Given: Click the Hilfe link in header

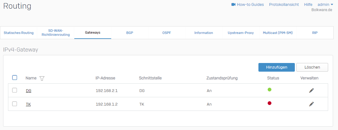Looking at the screenshot, I should pos(308,5).
